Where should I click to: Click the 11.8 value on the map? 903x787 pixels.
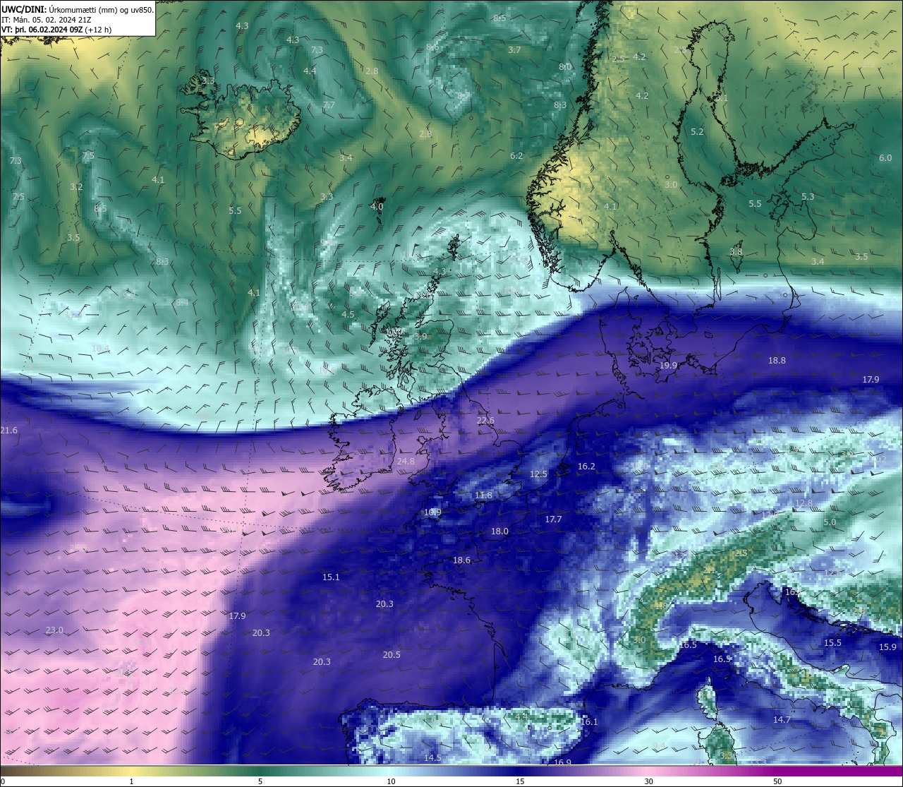tap(483, 495)
